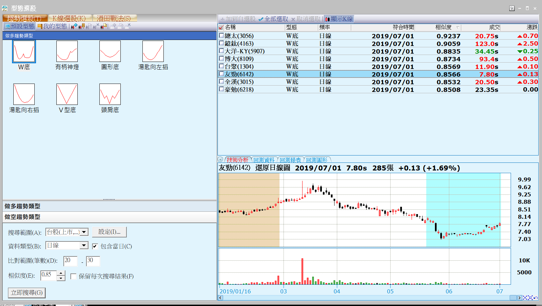The image size is (542, 306).
Task: Click the add new pattern candlestick icon
Action: pyautogui.click(x=74, y=26)
